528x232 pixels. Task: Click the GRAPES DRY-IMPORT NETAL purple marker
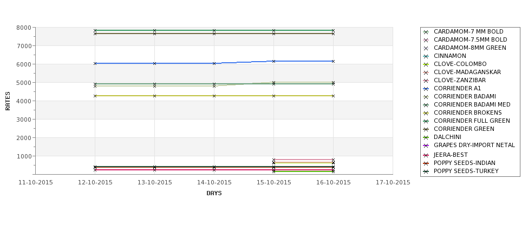[426, 145]
